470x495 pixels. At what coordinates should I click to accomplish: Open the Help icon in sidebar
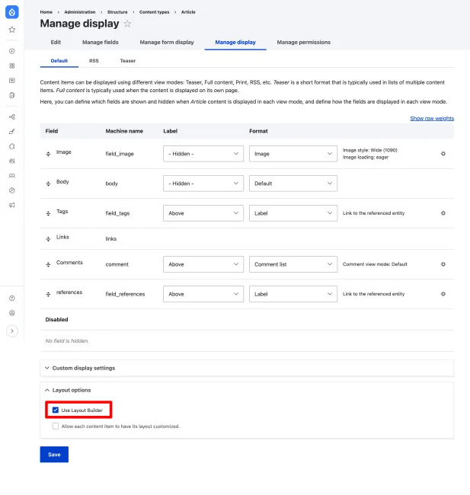(x=11, y=299)
